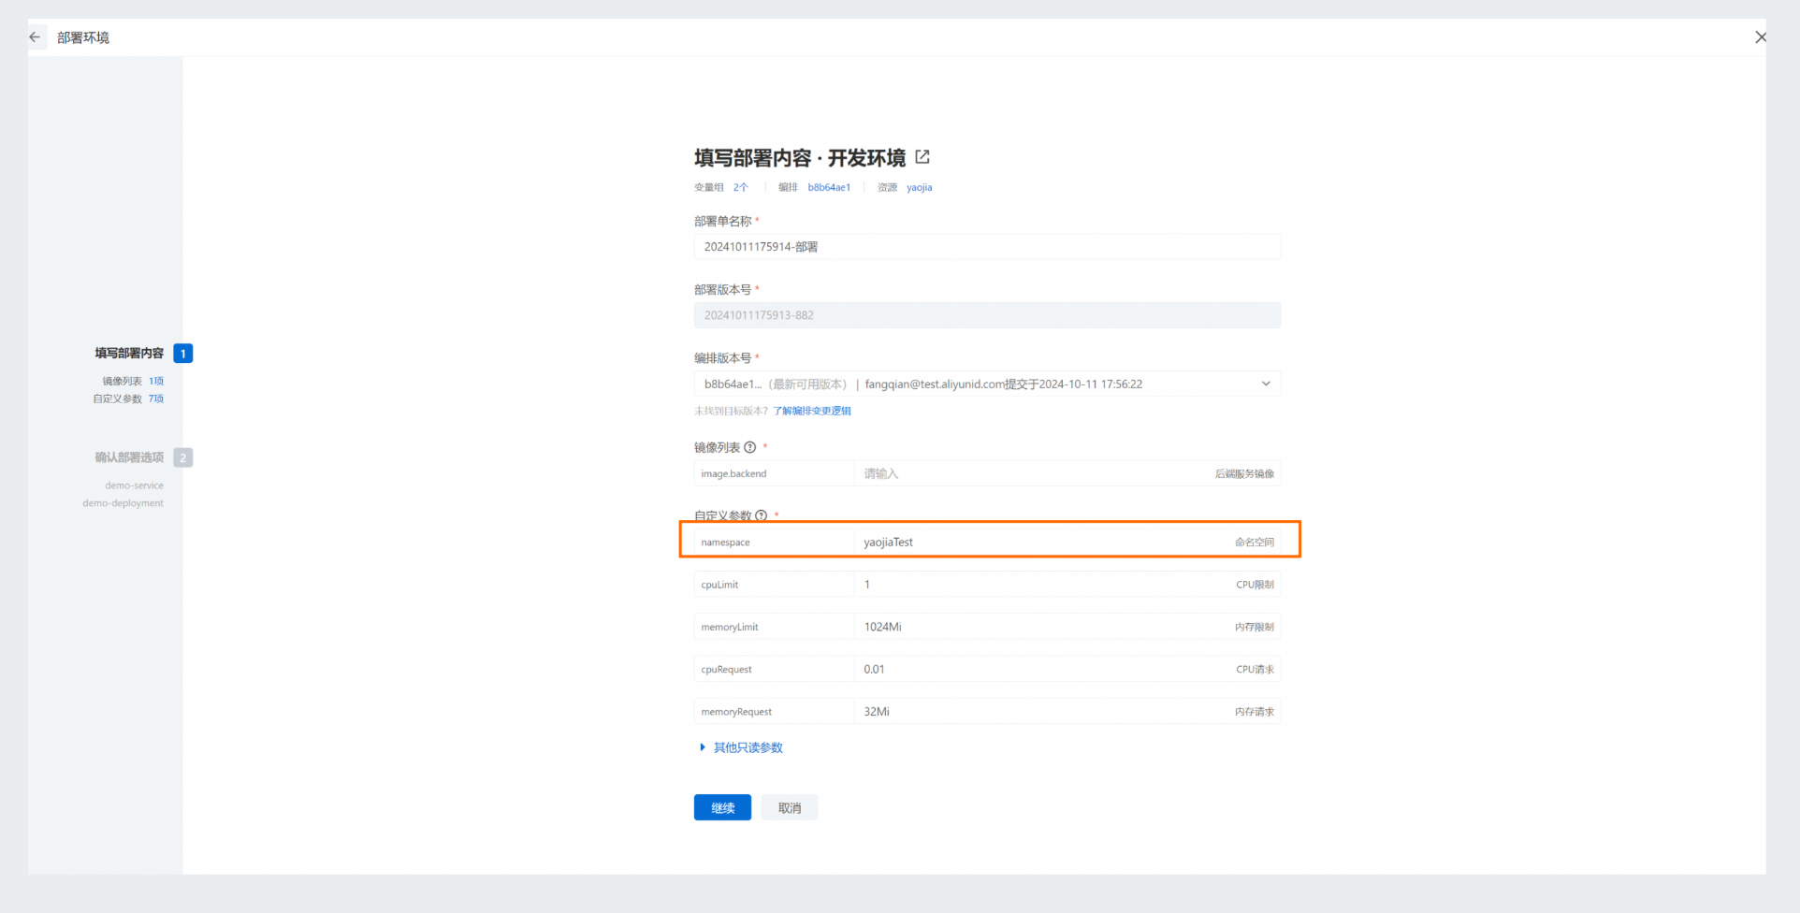Click the cpuLimit parameter label
Image resolution: width=1800 pixels, height=913 pixels.
719,585
